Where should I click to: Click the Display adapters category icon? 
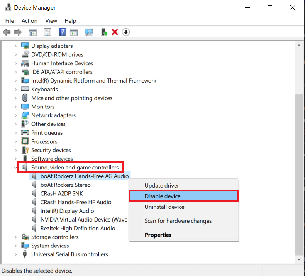pos(25,46)
